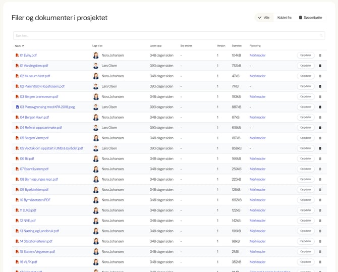The width and height of the screenshot is (338, 272).
Task: Click the trash icon for 10 Bymiljøetaten.PDF
Action: 320,200
